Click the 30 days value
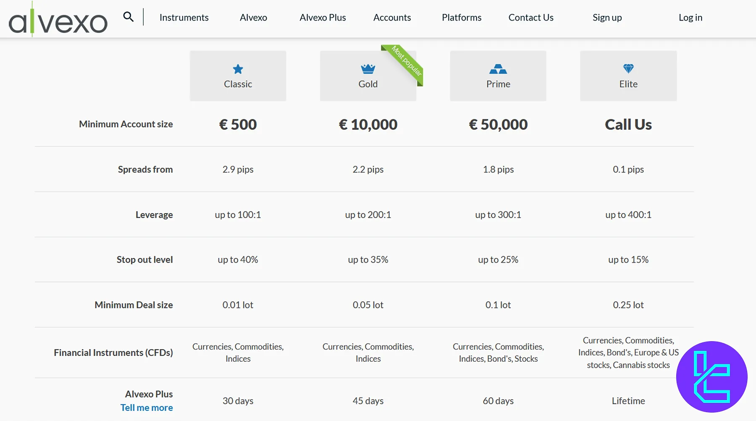 pyautogui.click(x=238, y=401)
